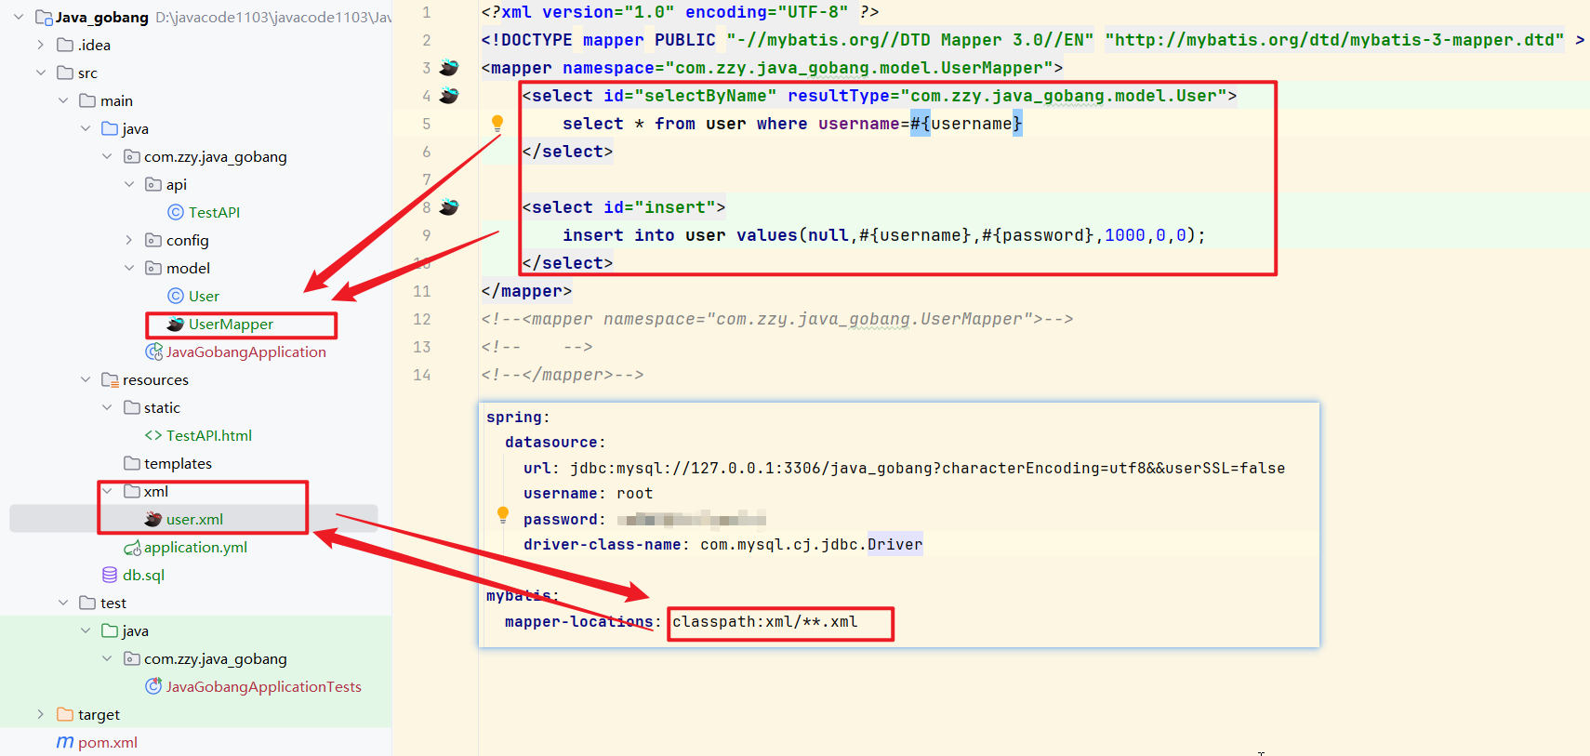Select User class in project tree
The image size is (1590, 756).
tap(204, 296)
